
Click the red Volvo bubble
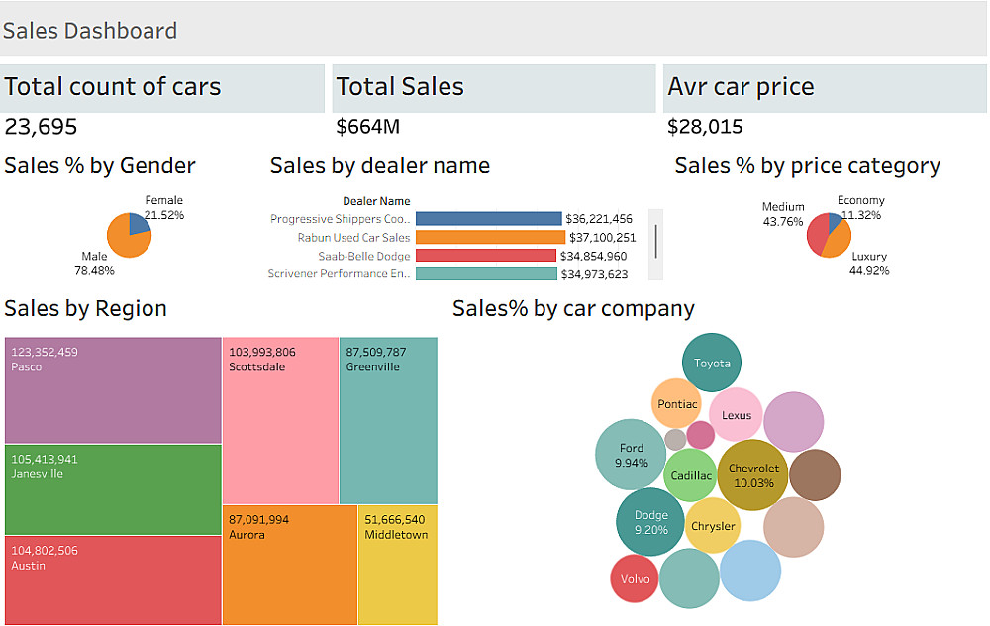[x=635, y=578]
